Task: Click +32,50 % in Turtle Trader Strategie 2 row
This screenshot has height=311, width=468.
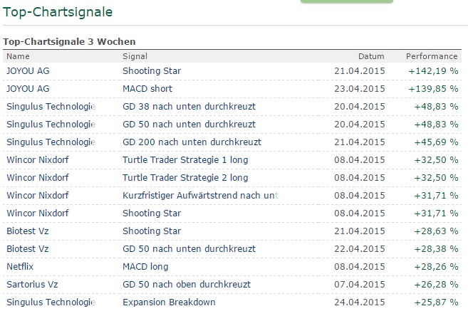Action: (436, 178)
